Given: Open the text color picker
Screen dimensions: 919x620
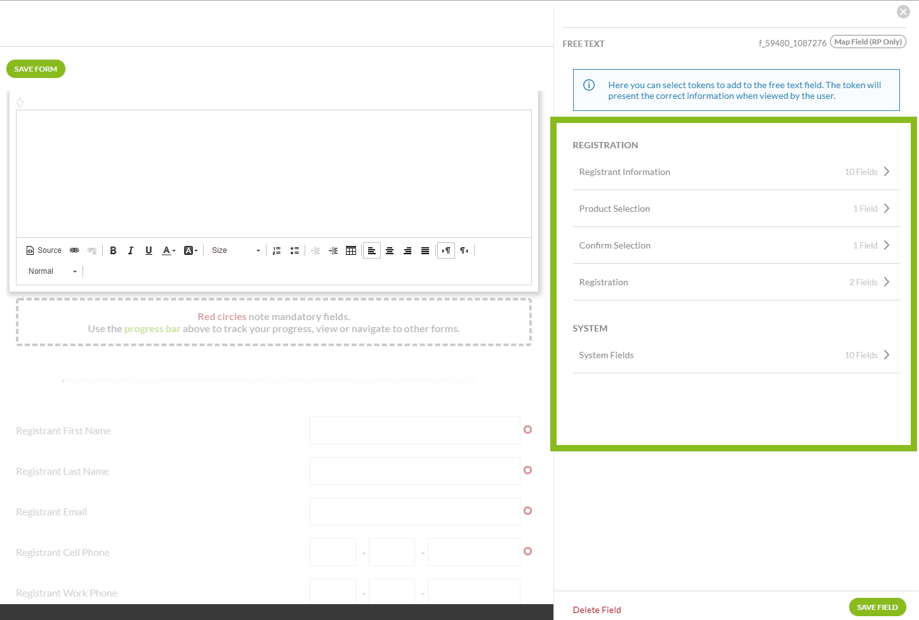Looking at the screenshot, I should click(168, 250).
